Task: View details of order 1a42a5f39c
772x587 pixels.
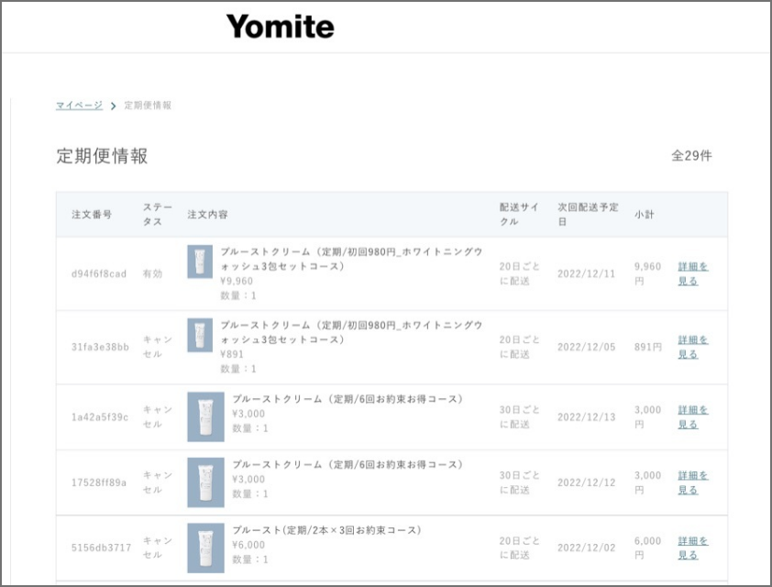Action: click(692, 417)
